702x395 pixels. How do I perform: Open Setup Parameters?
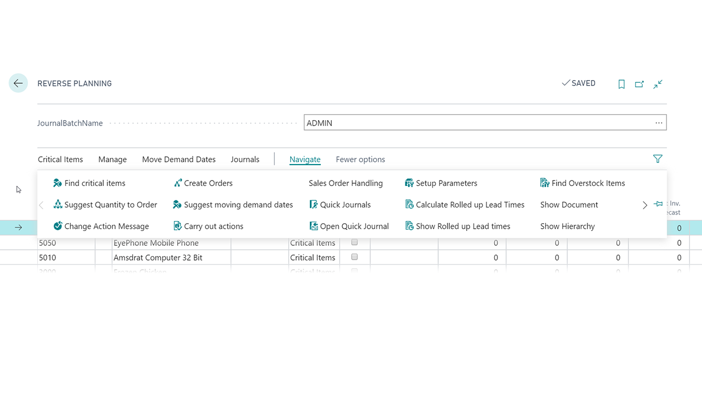click(441, 183)
